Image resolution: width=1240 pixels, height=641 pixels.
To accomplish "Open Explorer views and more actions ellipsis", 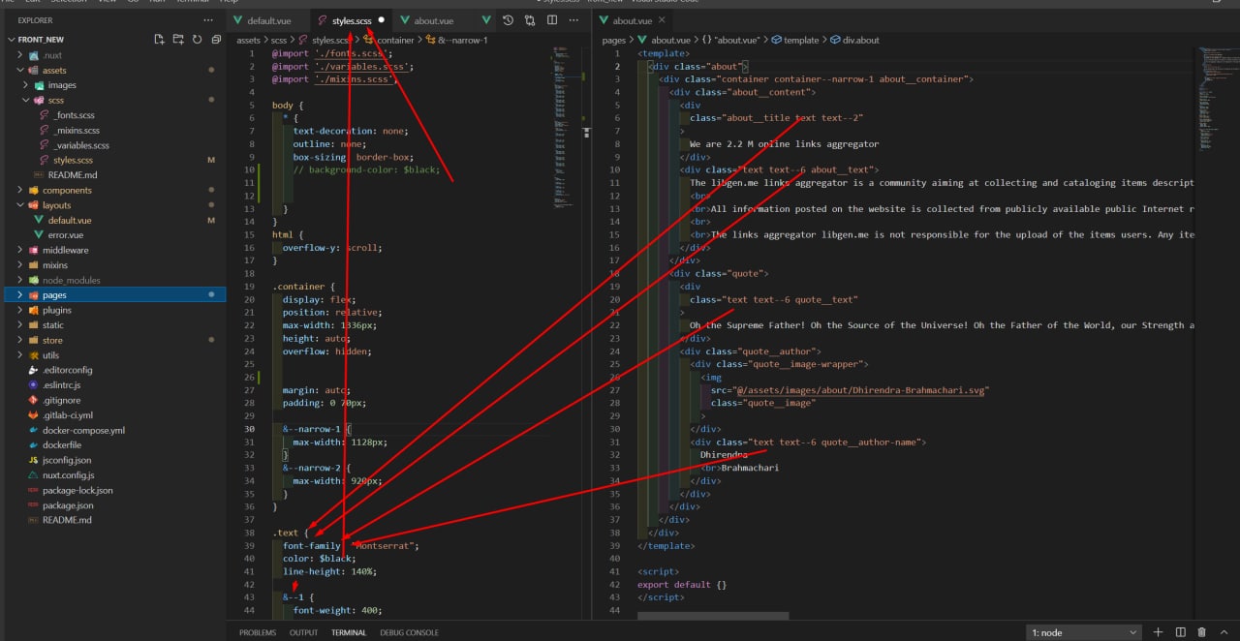I will click(x=208, y=20).
